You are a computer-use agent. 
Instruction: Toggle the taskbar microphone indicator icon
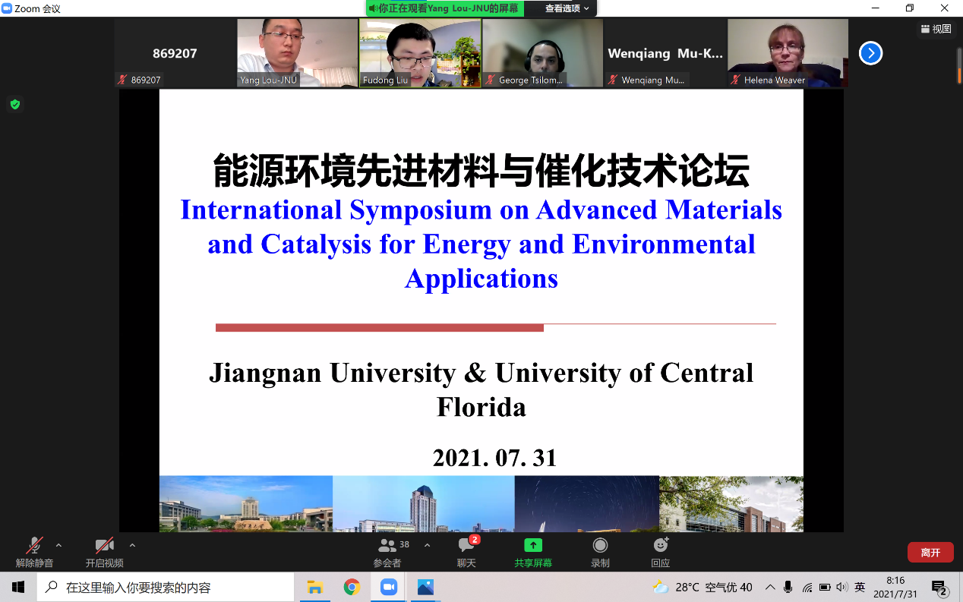tap(788, 587)
